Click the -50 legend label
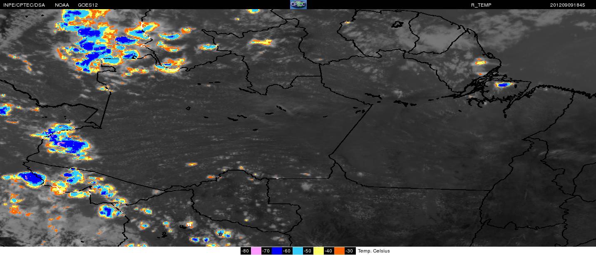The image size is (596, 255). coord(308,251)
